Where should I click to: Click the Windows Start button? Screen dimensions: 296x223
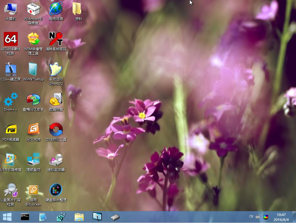click(x=7, y=217)
